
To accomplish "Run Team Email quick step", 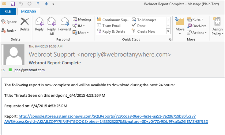I will coord(109,26).
